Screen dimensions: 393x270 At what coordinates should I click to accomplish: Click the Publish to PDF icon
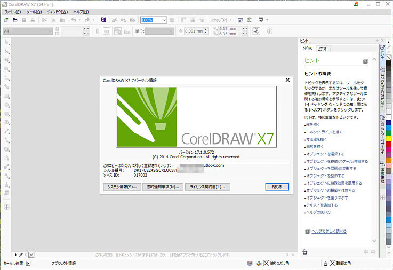tap(133, 20)
